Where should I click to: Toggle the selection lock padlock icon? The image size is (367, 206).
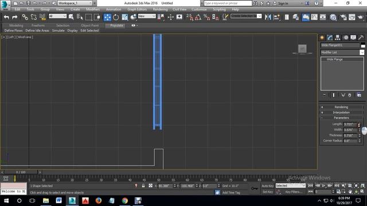[143, 185]
